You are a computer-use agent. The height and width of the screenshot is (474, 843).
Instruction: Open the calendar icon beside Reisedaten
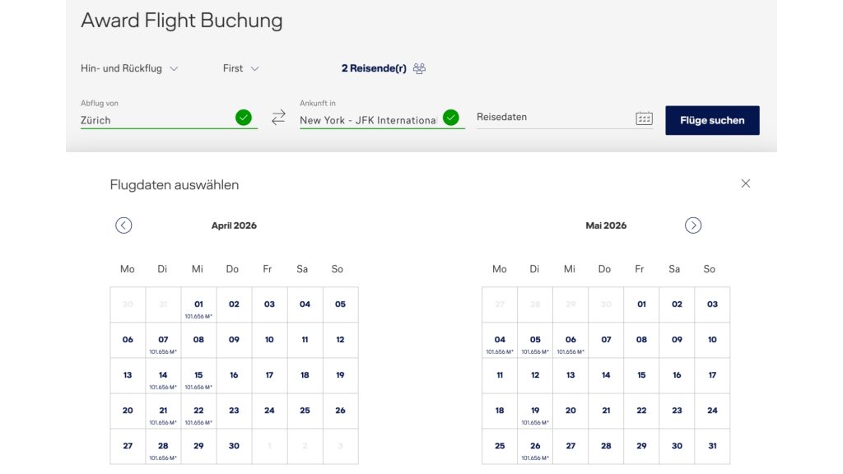(644, 118)
